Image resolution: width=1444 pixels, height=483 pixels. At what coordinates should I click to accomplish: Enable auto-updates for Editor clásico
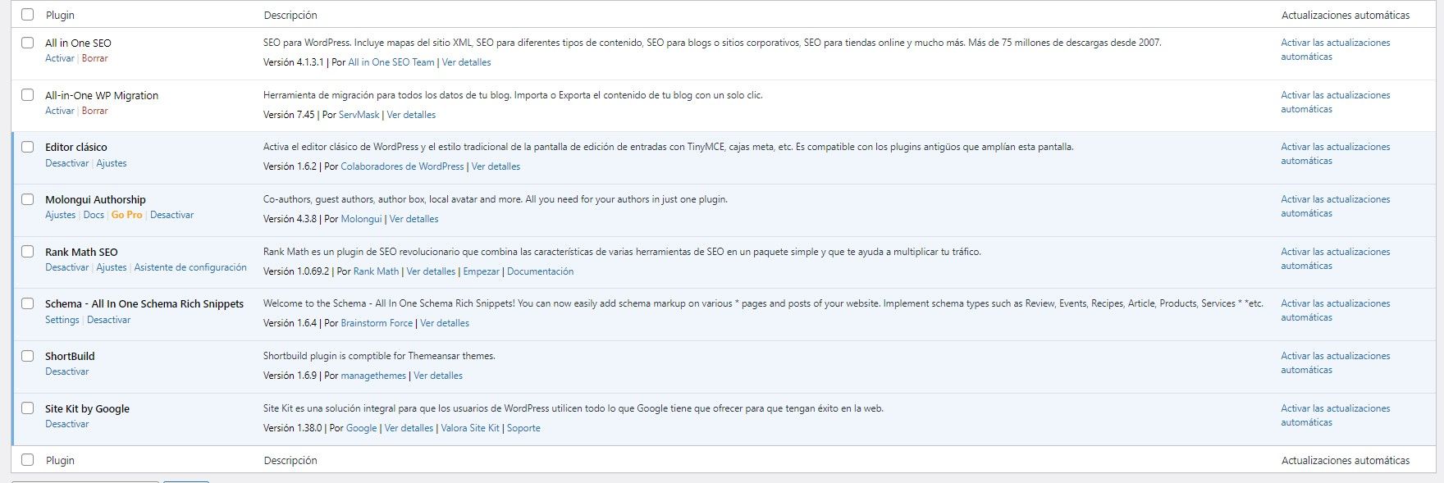[x=1336, y=153]
